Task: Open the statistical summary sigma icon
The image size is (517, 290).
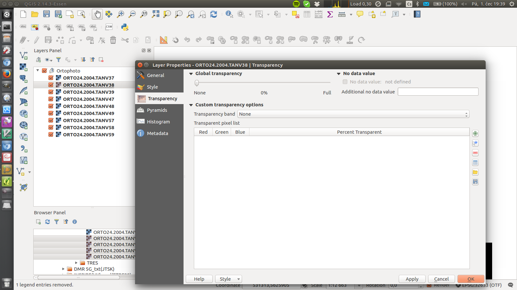Action: pos(330,14)
